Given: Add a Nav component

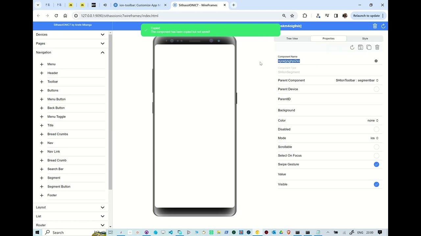Looking at the screenshot, I should [x=42, y=143].
